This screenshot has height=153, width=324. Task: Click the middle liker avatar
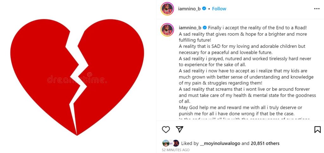171,143
